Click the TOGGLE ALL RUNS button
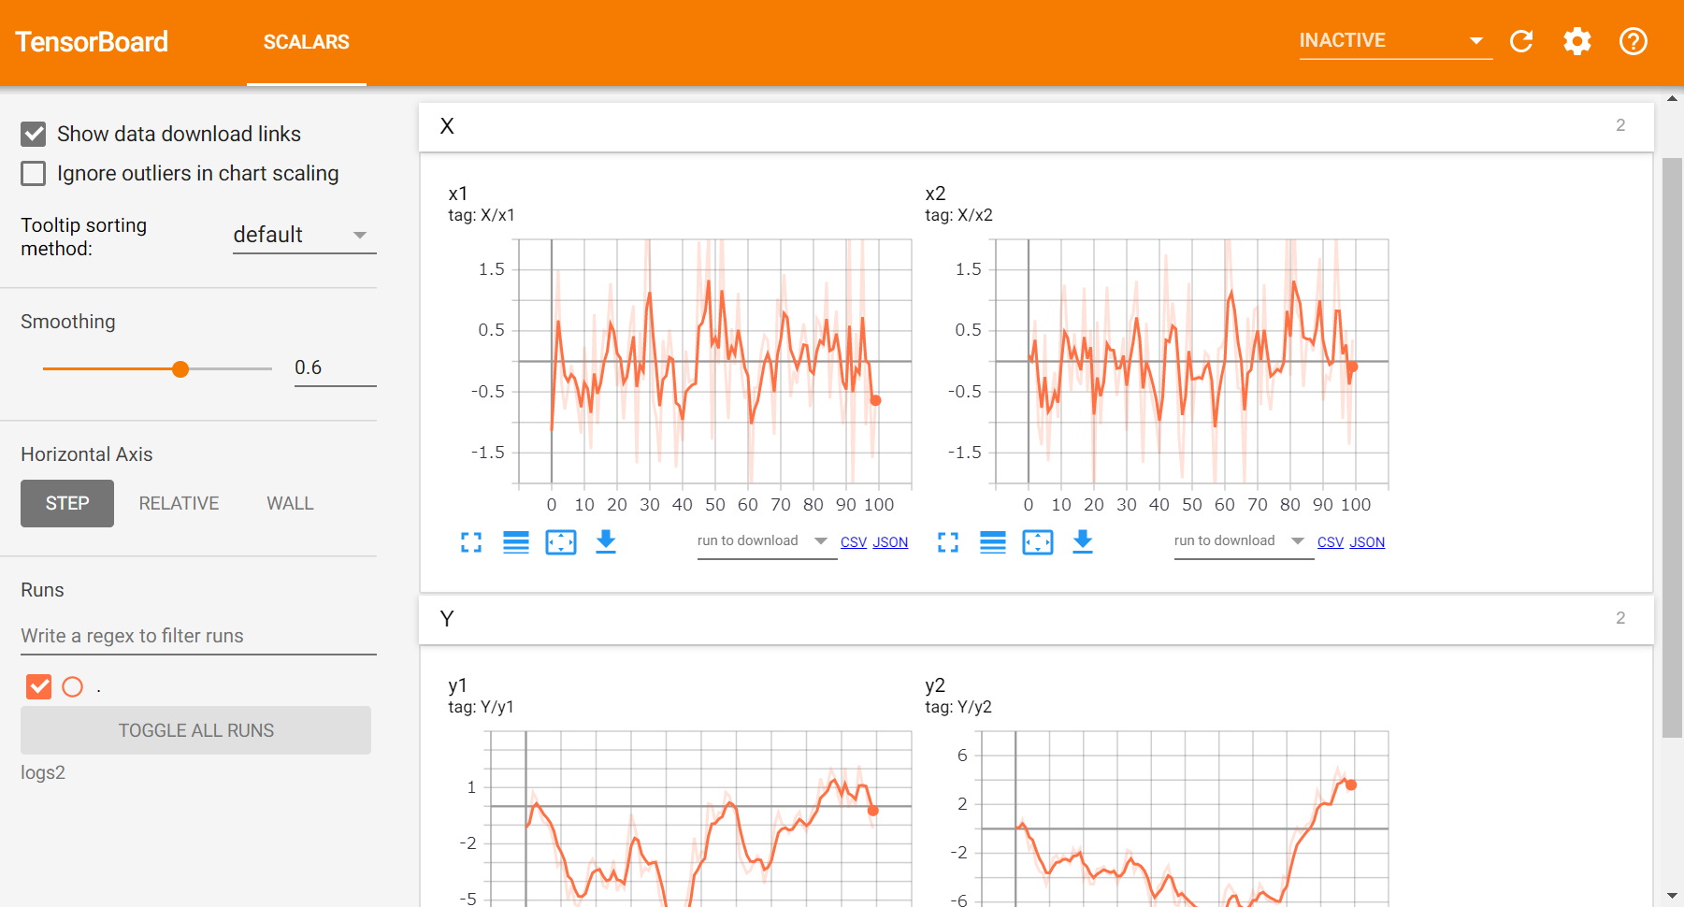 195,730
